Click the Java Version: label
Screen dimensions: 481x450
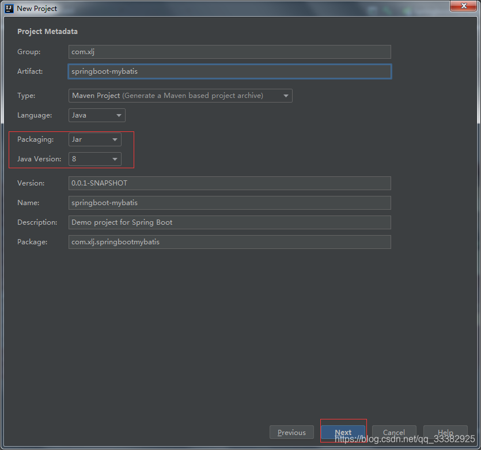point(39,159)
